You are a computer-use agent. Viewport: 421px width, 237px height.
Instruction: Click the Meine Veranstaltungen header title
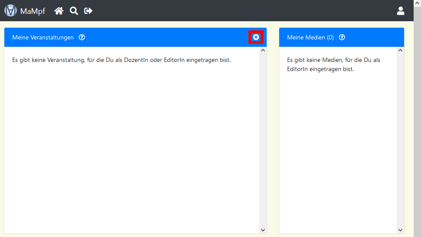[x=43, y=37]
